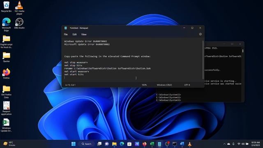
Task: Maximize the Notepad window
Action: coord(192,28)
